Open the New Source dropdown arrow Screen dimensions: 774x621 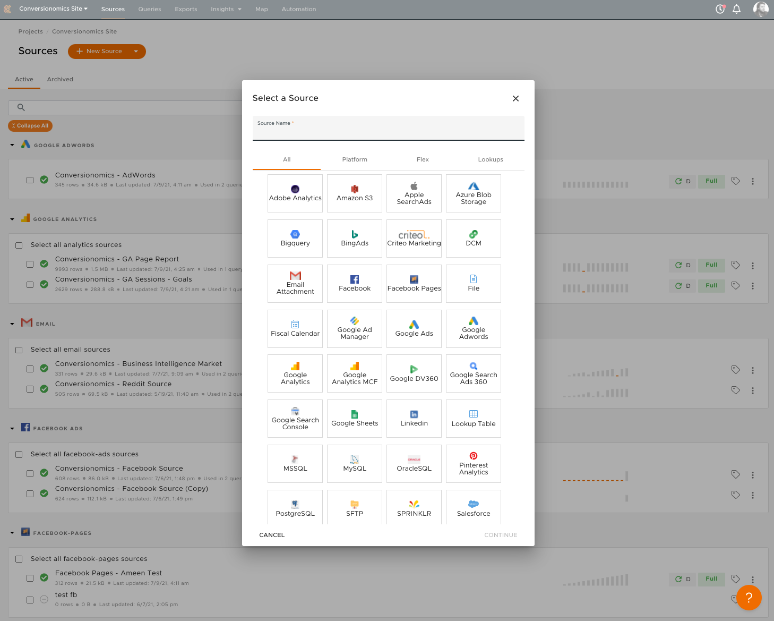tap(136, 51)
